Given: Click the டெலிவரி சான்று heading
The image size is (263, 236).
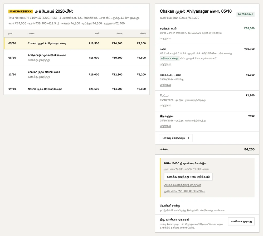Looking at the screenshot, I should [170, 206].
